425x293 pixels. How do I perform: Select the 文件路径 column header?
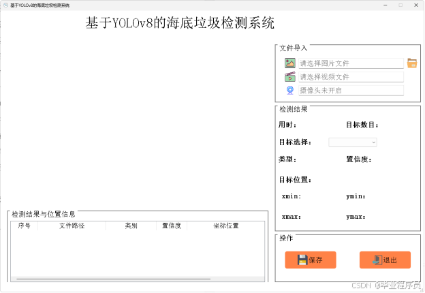[72, 226]
